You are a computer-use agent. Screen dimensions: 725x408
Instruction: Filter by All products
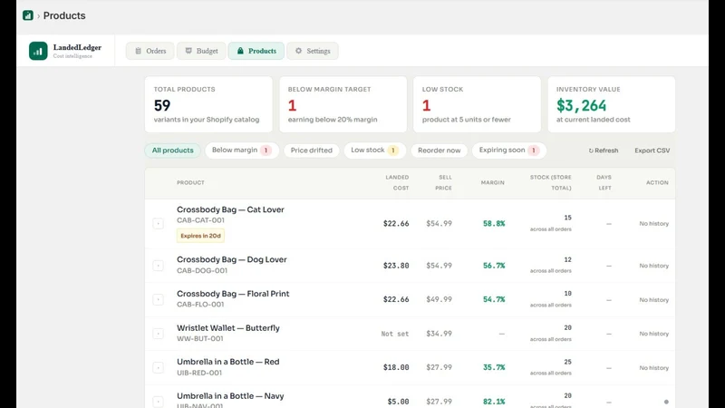172,151
